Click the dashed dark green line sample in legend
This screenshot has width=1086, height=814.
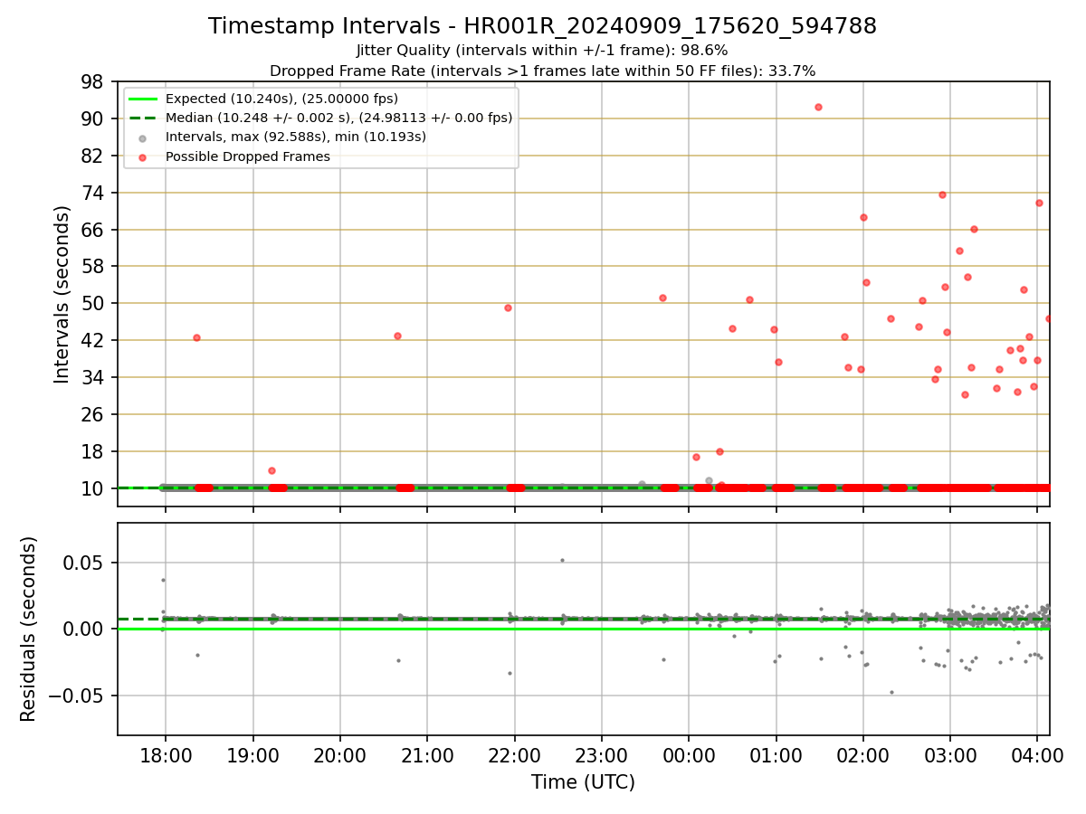pyautogui.click(x=143, y=118)
